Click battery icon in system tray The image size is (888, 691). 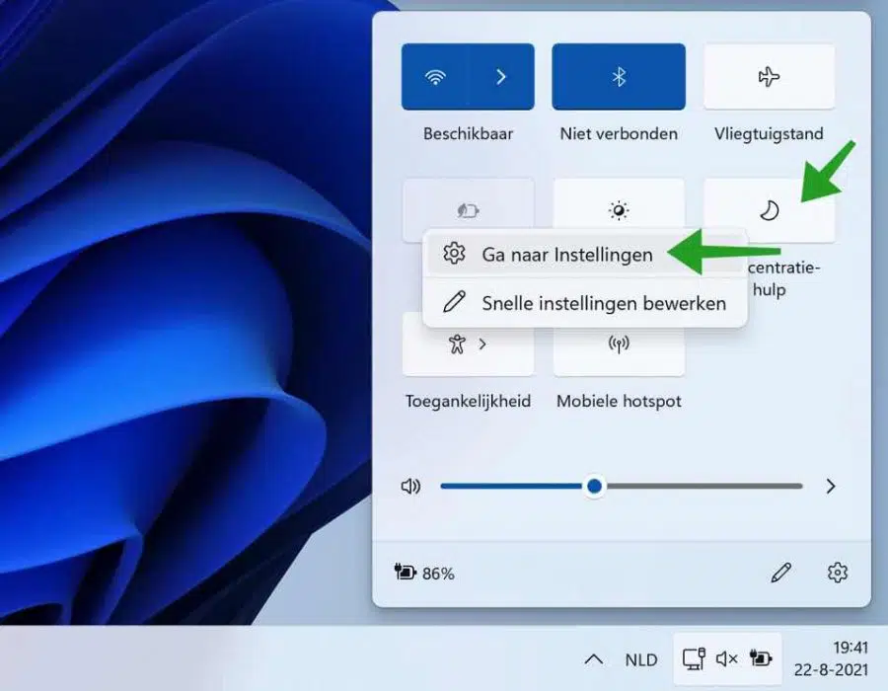761,658
